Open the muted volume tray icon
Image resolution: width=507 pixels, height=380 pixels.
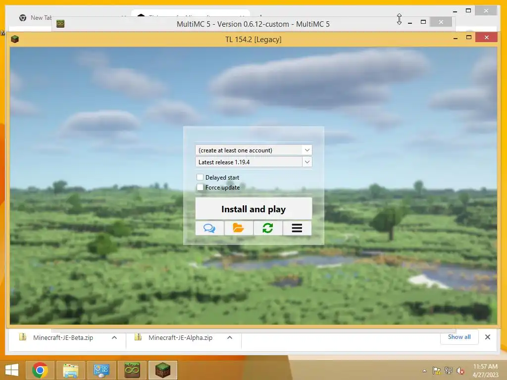460,371
